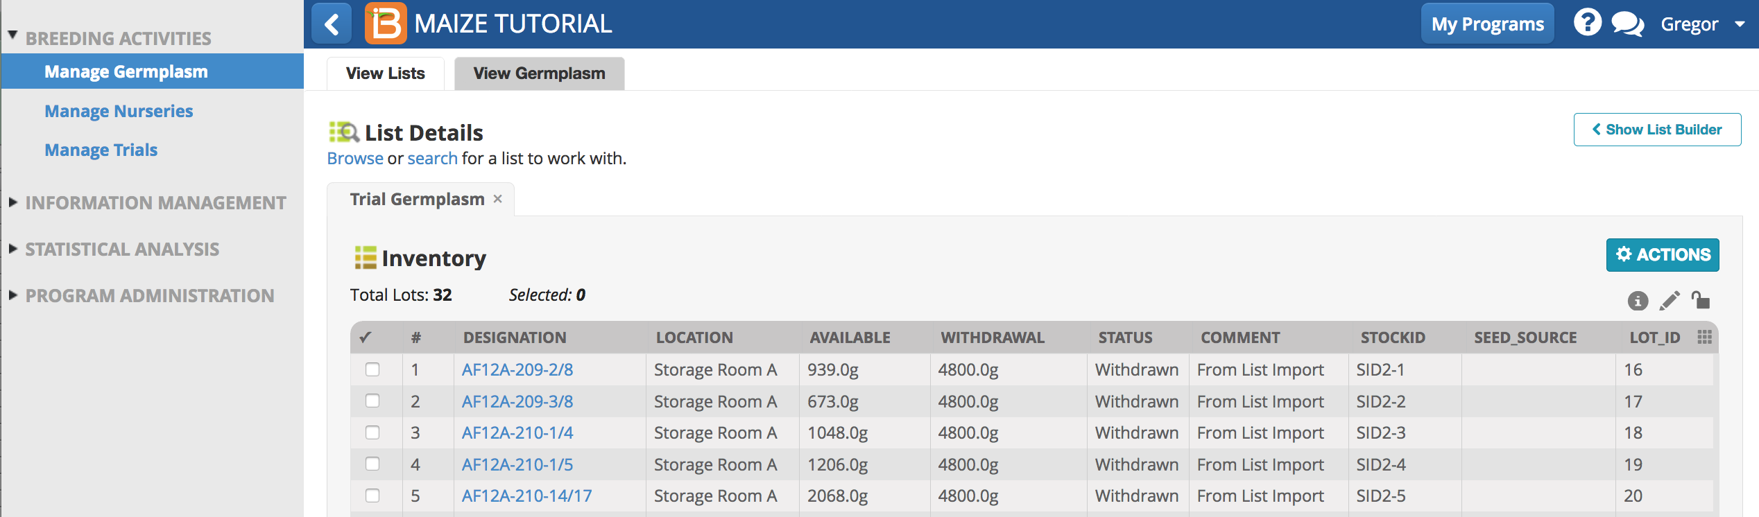Viewport: 1759px width, 517px height.
Task: Close the Trial Germplasm tab
Action: coord(497,199)
